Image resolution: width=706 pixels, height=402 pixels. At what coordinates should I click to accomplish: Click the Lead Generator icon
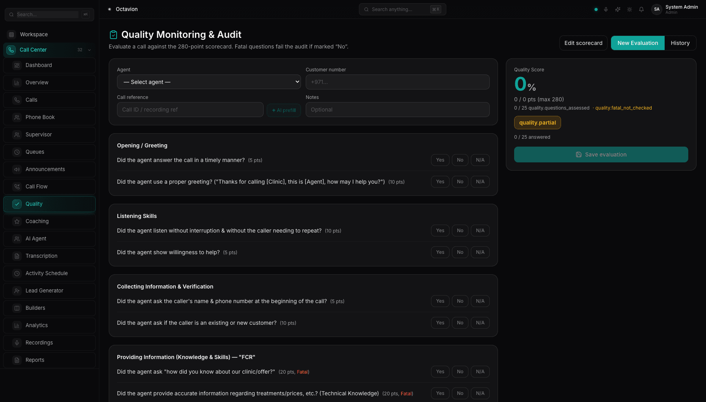17,291
